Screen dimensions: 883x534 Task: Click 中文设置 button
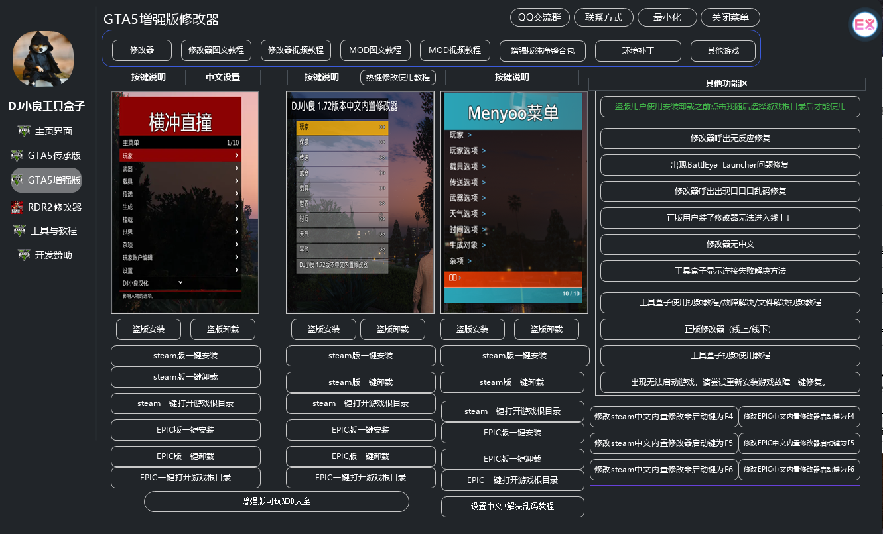click(223, 78)
